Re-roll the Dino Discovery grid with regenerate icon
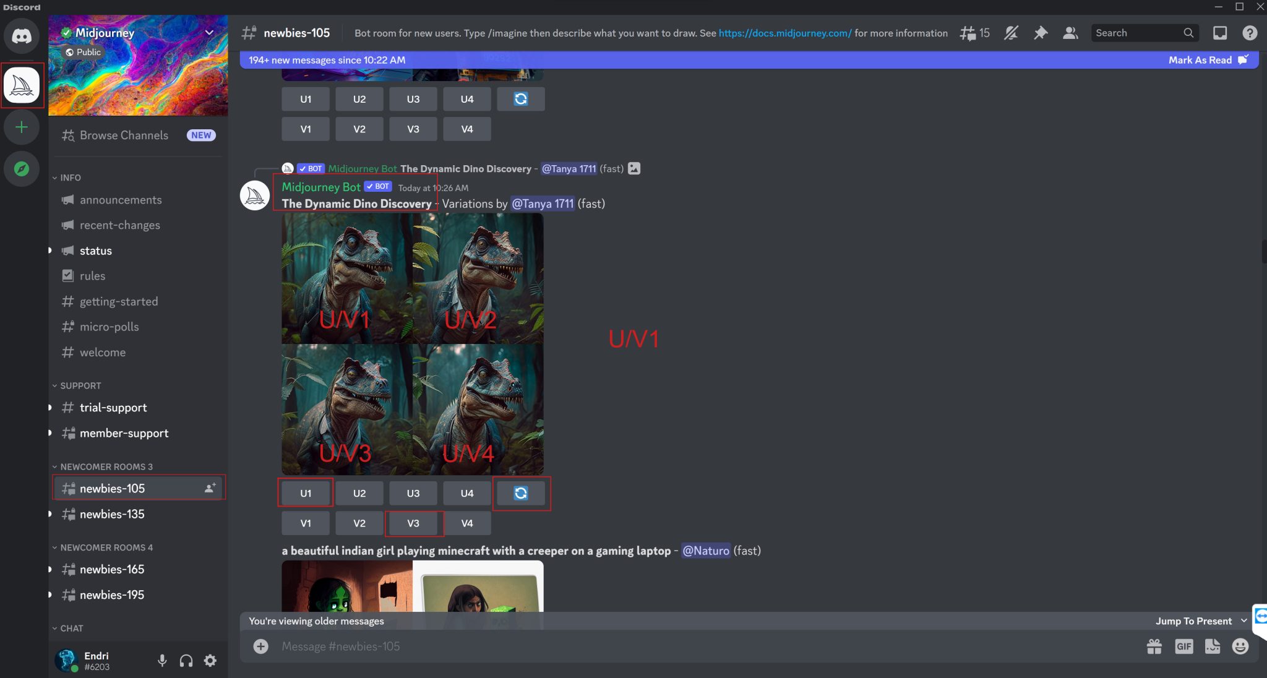 tap(521, 493)
